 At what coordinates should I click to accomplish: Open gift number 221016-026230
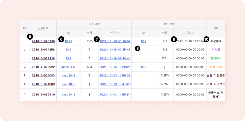coord(43,41)
